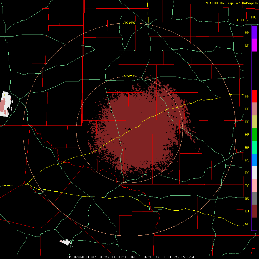The width and height of the screenshot is (259, 259).
Task: Click the 'DS' legend label
Action: (247, 173)
